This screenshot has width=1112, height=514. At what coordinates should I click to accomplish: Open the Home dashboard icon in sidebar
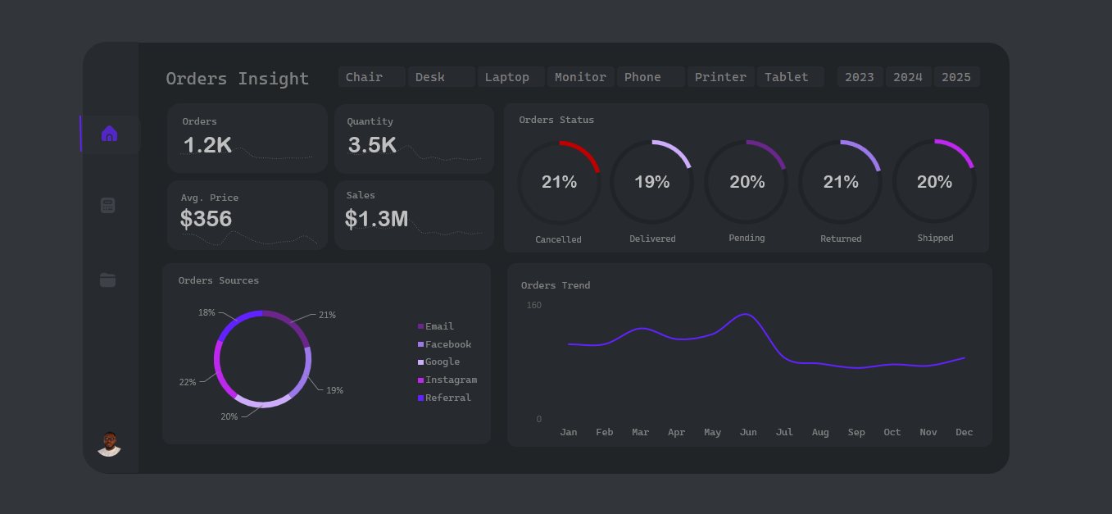click(109, 134)
